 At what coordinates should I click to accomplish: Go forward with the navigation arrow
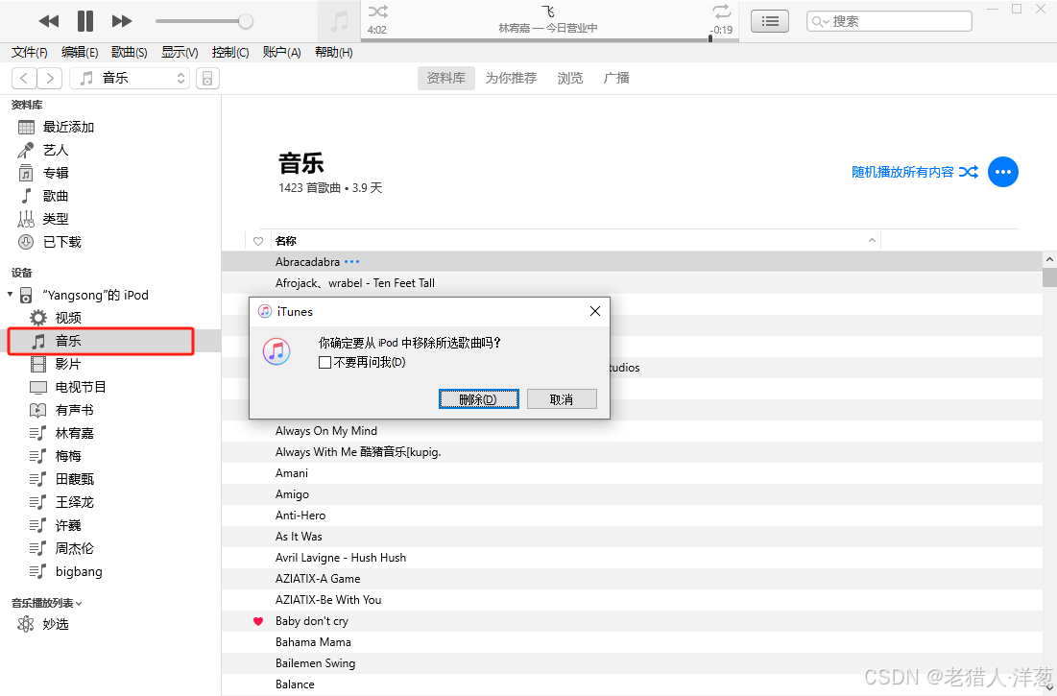(50, 78)
